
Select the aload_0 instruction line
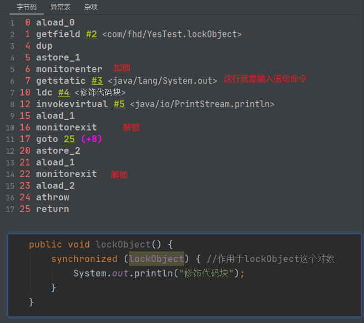point(55,23)
